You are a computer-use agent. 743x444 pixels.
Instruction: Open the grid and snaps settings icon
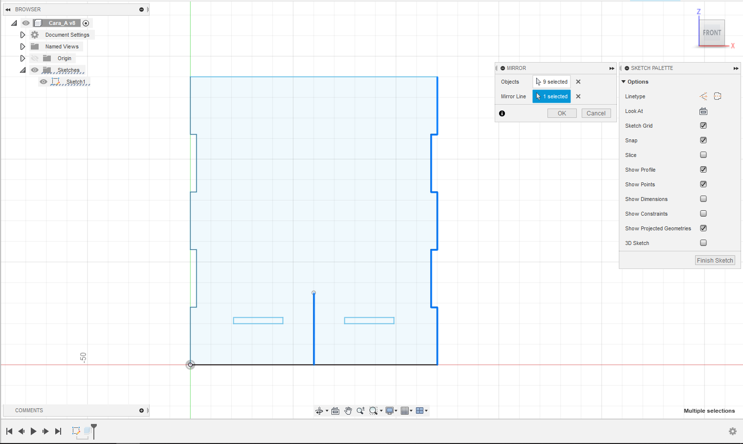(x=405, y=411)
